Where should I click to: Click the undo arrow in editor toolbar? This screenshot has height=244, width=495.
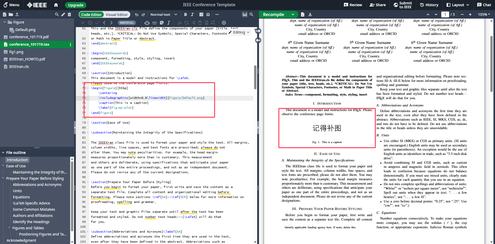point(137,15)
